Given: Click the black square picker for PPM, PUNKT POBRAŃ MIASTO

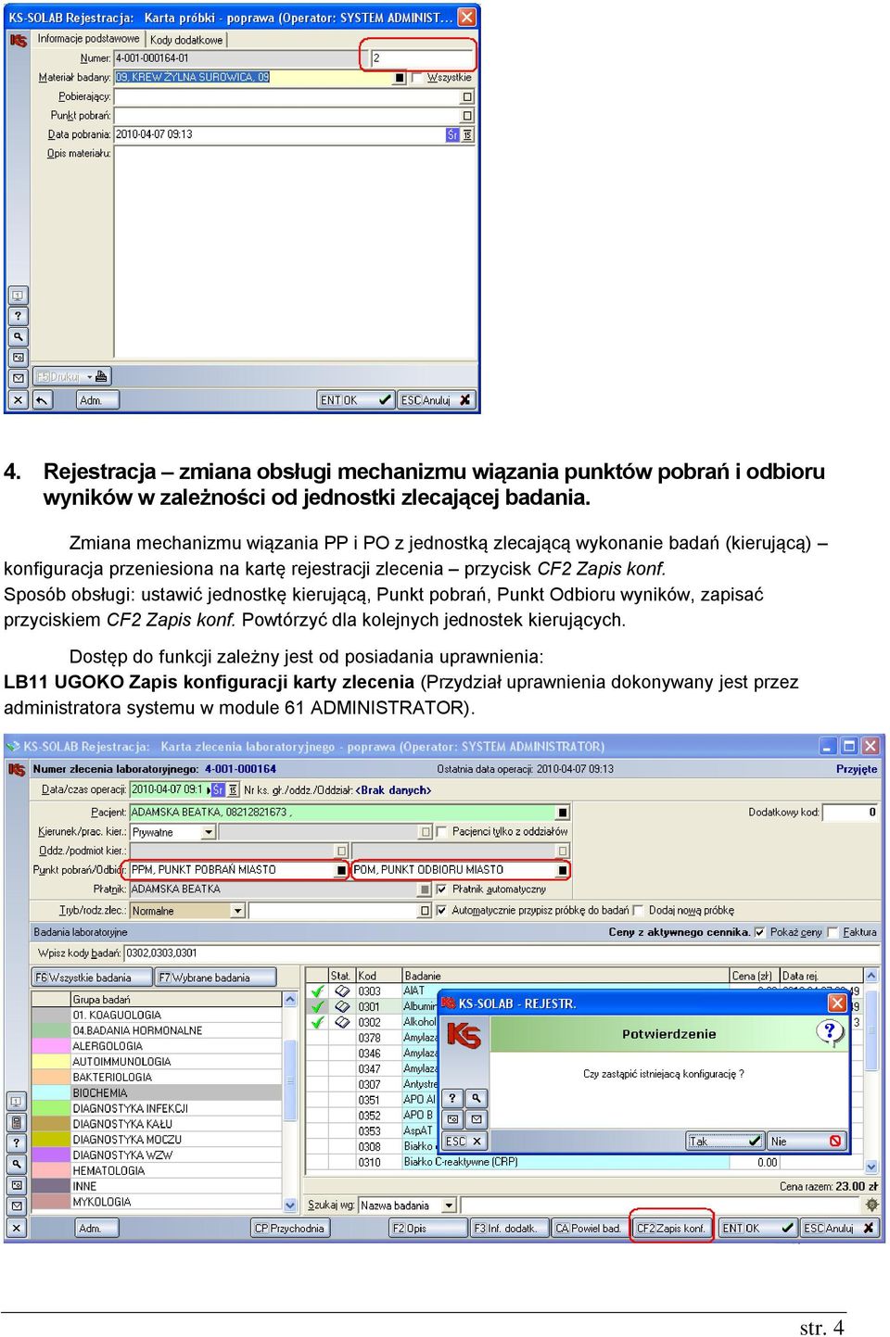Looking at the screenshot, I should tap(341, 870).
